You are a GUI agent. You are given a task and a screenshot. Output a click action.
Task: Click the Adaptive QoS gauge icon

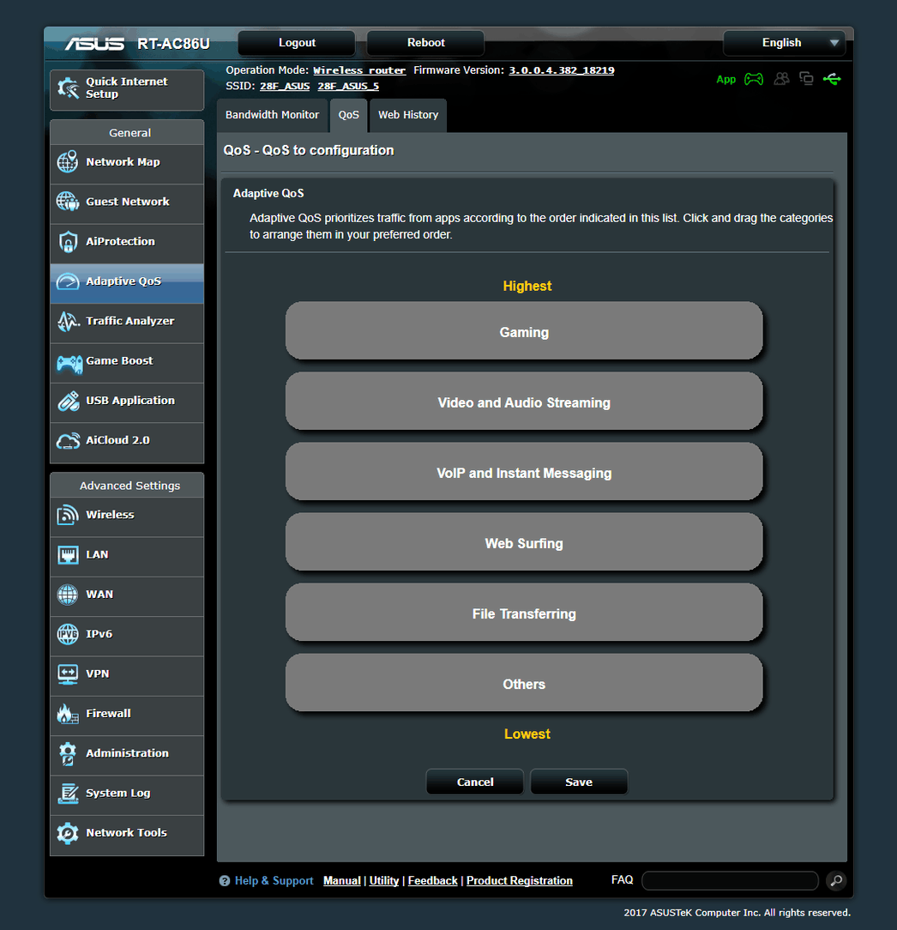68,281
